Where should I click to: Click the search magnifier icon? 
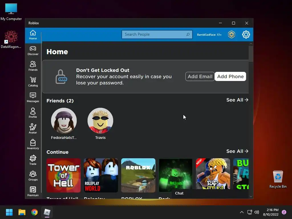(188, 35)
